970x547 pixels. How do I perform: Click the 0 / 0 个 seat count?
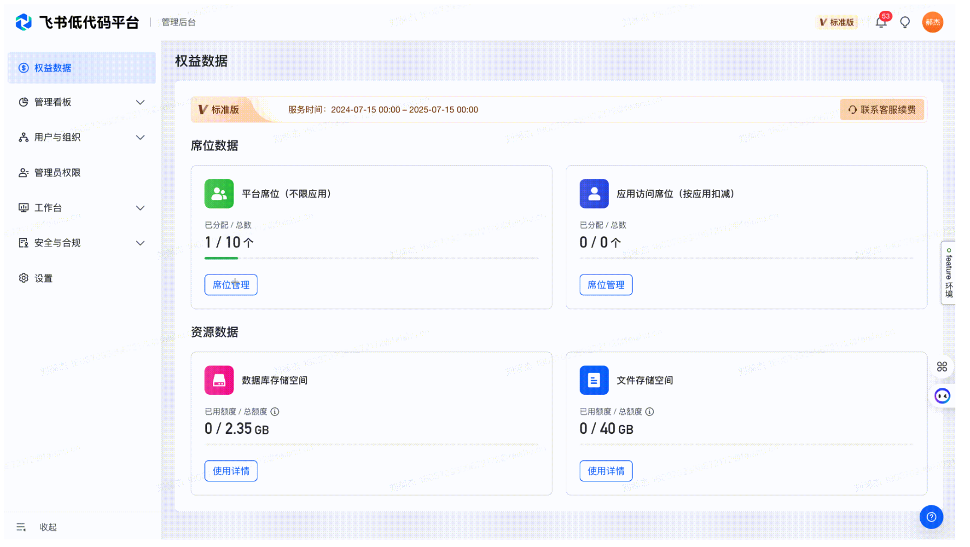600,243
